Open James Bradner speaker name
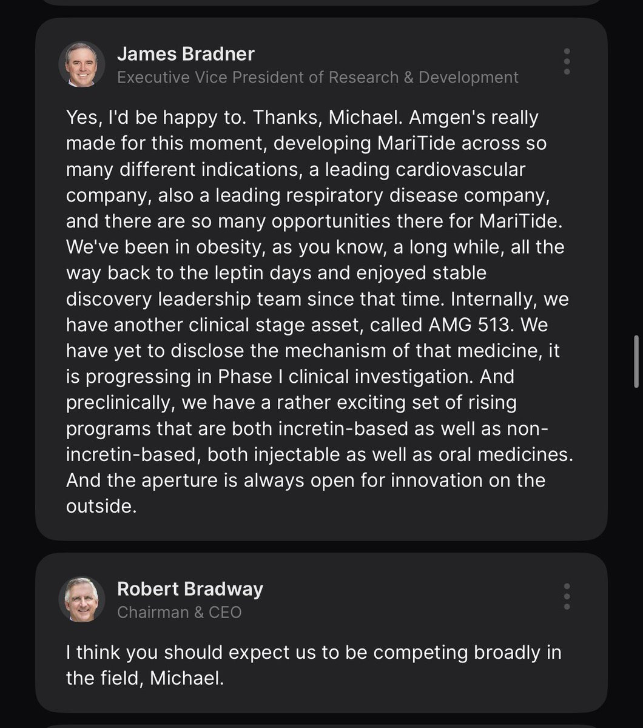Viewport: 643px width, 728px height. pos(186,53)
